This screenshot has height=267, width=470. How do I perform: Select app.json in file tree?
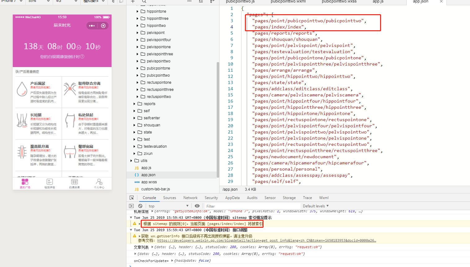148,175
